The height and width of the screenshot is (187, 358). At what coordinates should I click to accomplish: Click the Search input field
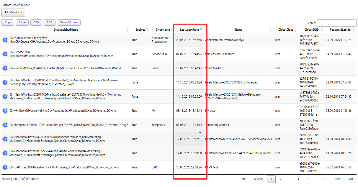(336, 23)
